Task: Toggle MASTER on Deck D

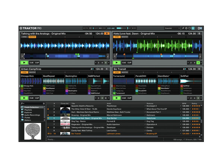Action: [125, 72]
